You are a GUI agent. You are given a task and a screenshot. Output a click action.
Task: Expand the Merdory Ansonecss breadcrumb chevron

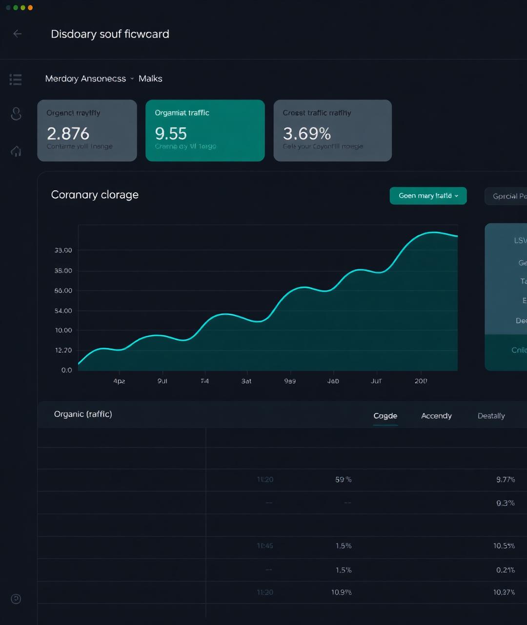tap(132, 79)
